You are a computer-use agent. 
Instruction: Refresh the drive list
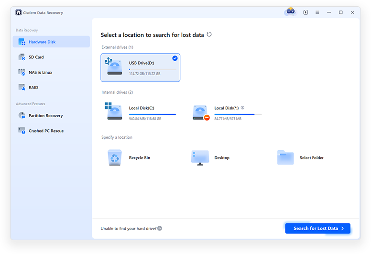click(209, 34)
